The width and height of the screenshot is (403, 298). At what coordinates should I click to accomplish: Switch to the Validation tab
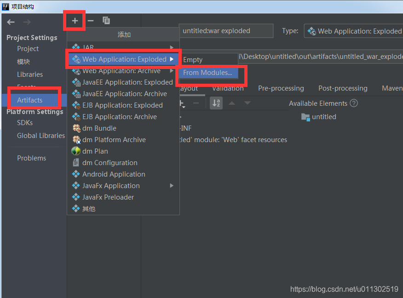228,89
